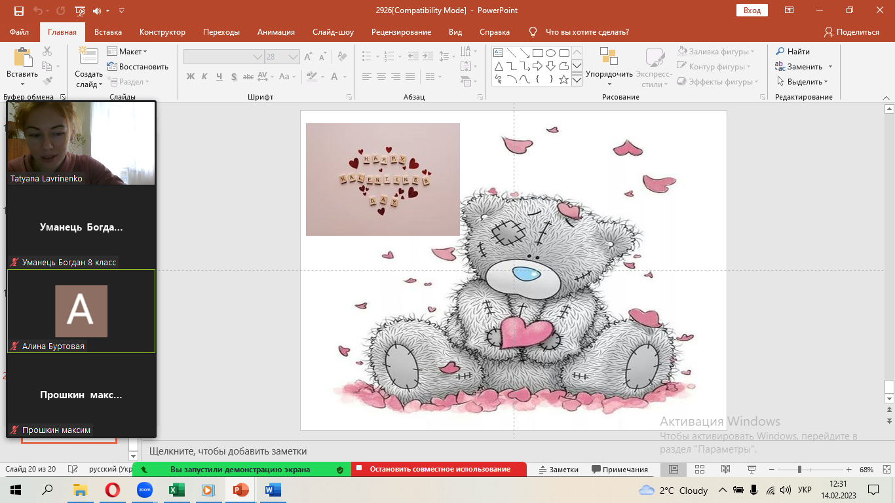Open Excel from the taskbar
The height and width of the screenshot is (503, 895).
pos(176,490)
